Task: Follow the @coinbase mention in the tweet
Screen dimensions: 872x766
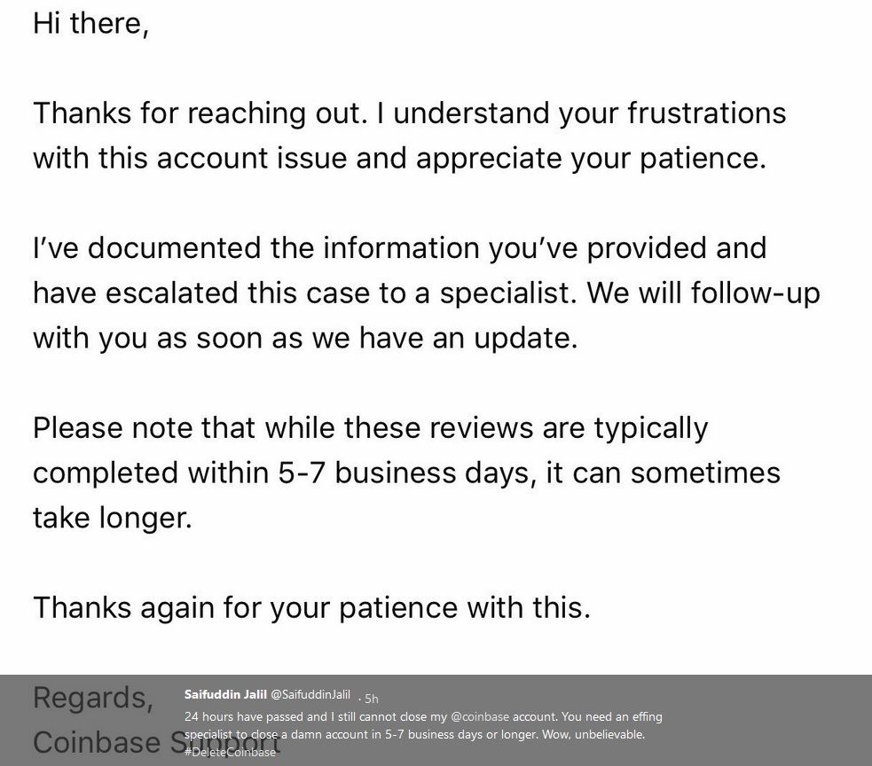Action: (x=479, y=716)
